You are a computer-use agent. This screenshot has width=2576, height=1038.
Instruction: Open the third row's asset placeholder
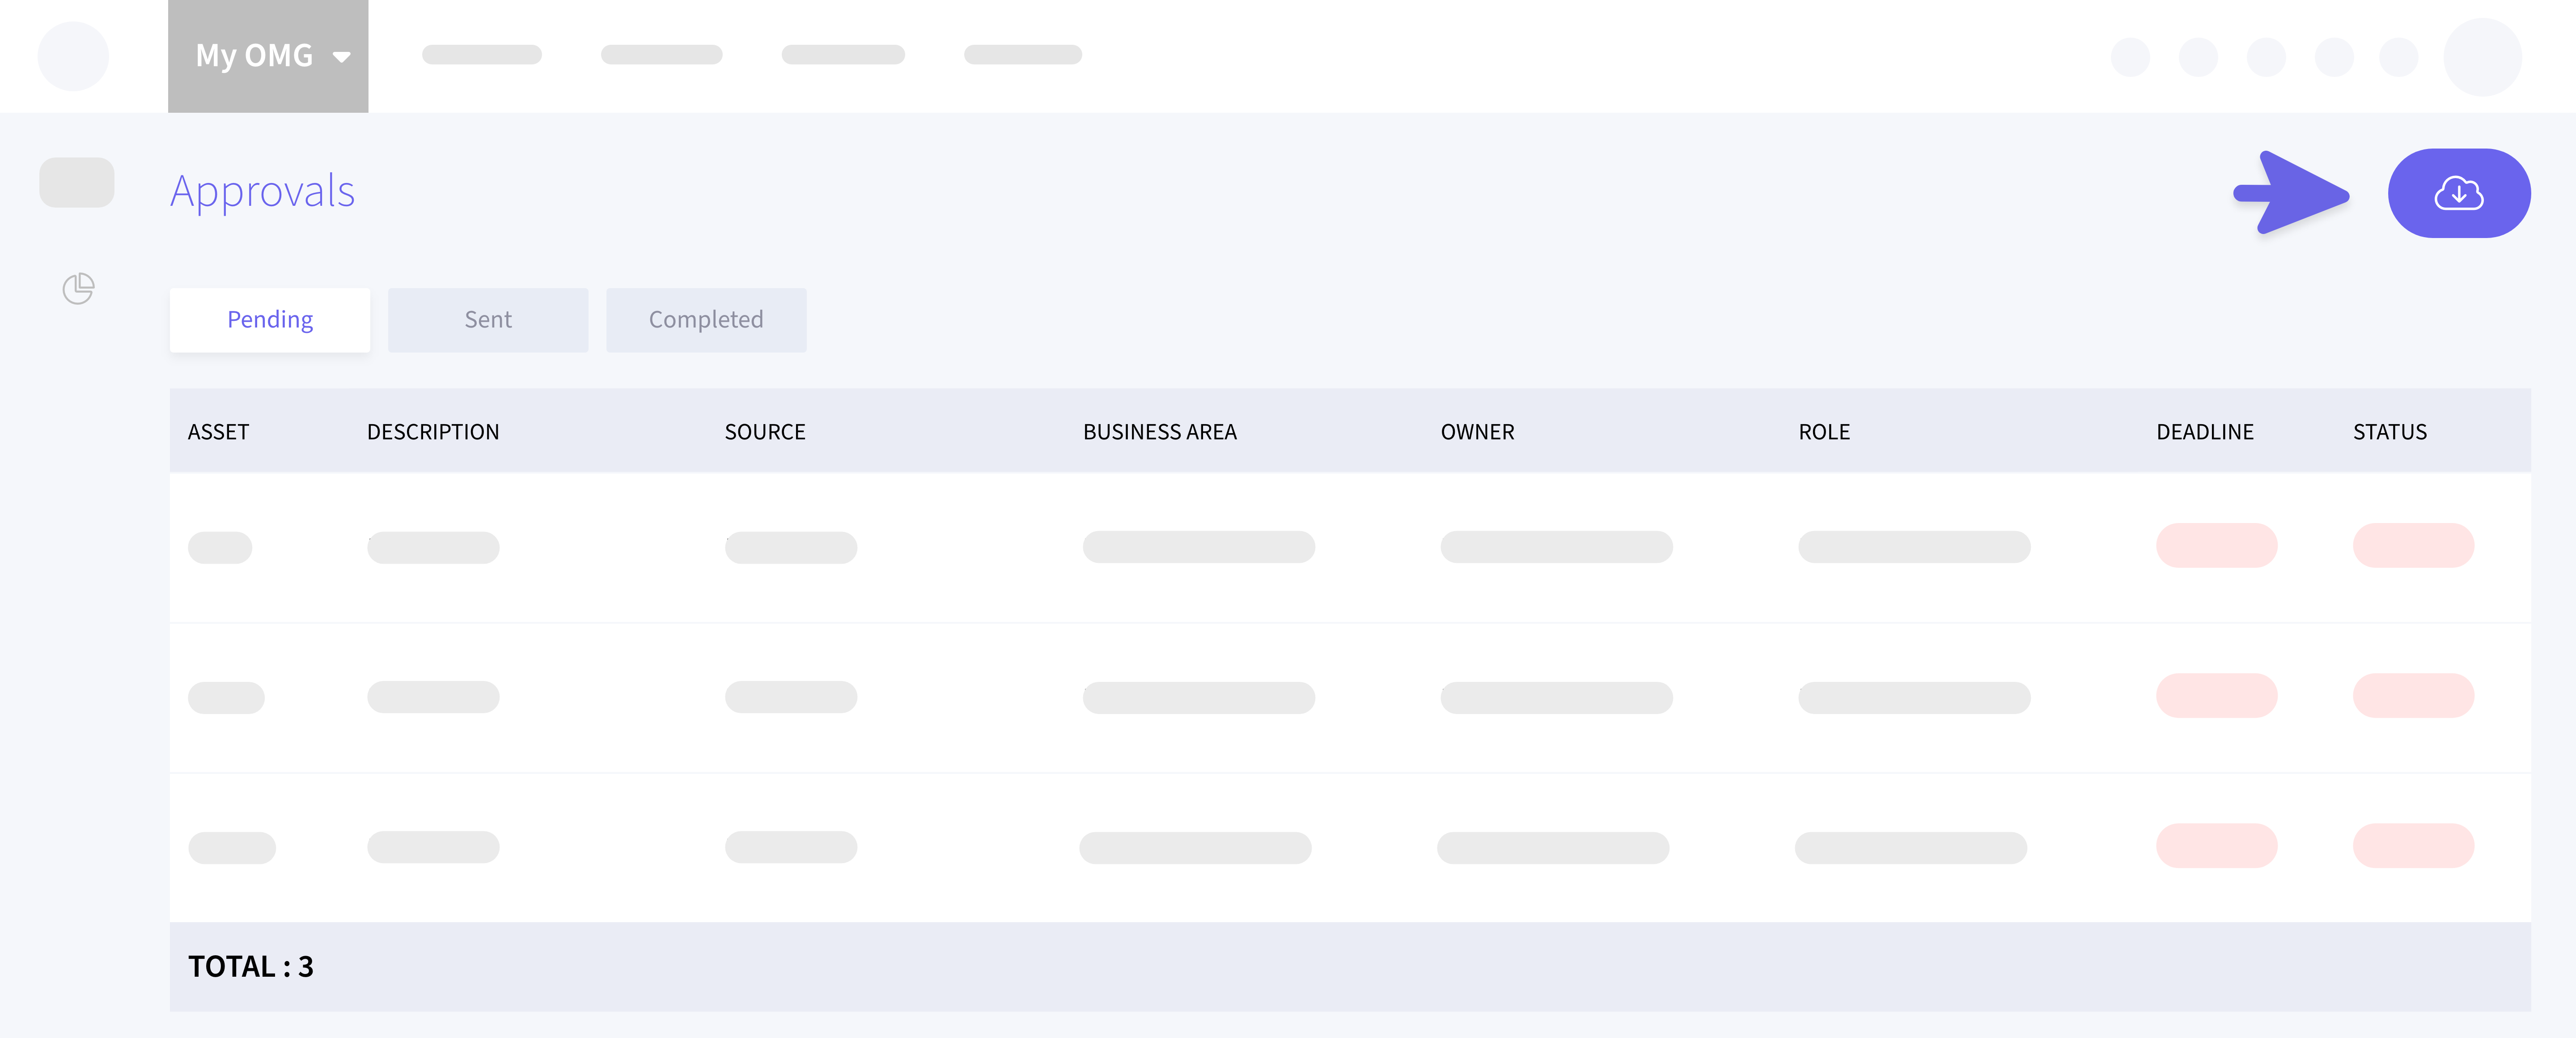pos(232,848)
